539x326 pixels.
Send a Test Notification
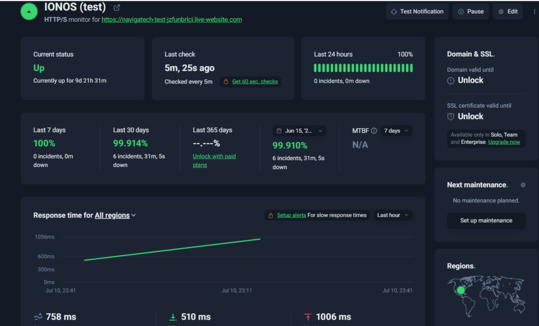click(417, 12)
